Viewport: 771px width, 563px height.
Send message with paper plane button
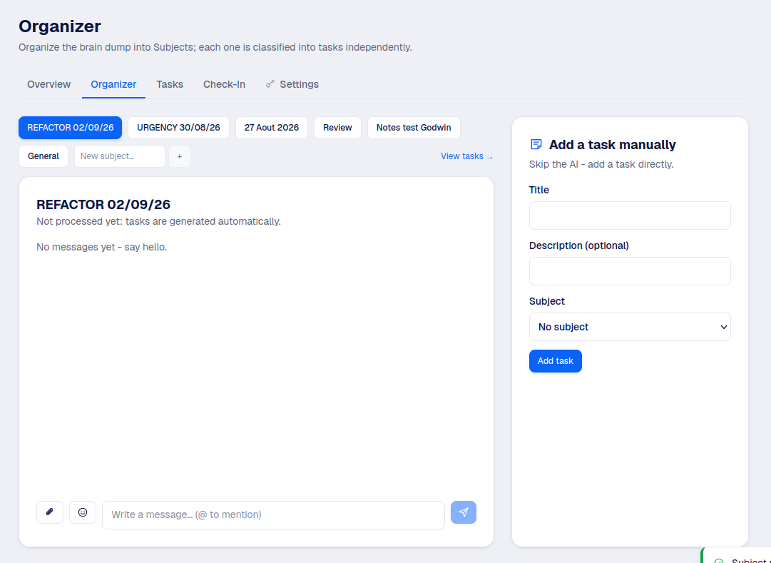pyautogui.click(x=463, y=512)
